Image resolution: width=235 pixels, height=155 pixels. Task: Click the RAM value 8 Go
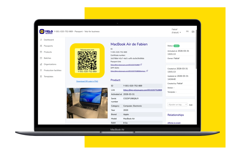click(x=125, y=123)
